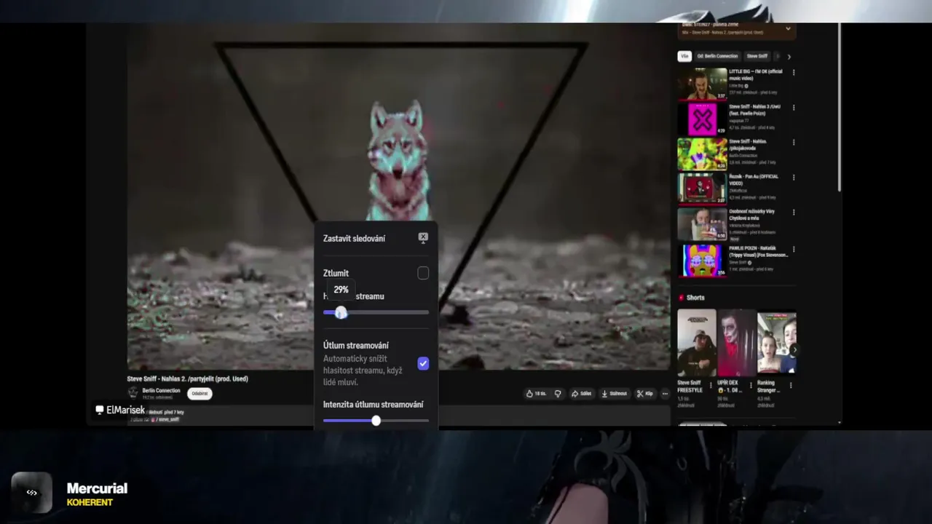Screen dimensions: 932x524
Task: Collapse the Mix playlist panel chevron
Action: pyautogui.click(x=788, y=29)
